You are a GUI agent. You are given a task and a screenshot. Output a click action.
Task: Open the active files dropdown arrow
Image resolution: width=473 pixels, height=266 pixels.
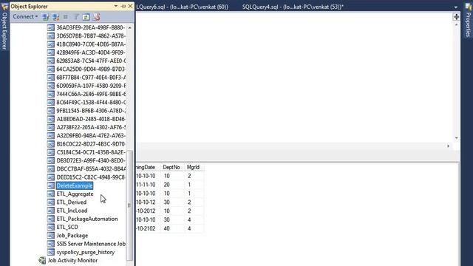pyautogui.click(x=456, y=7)
